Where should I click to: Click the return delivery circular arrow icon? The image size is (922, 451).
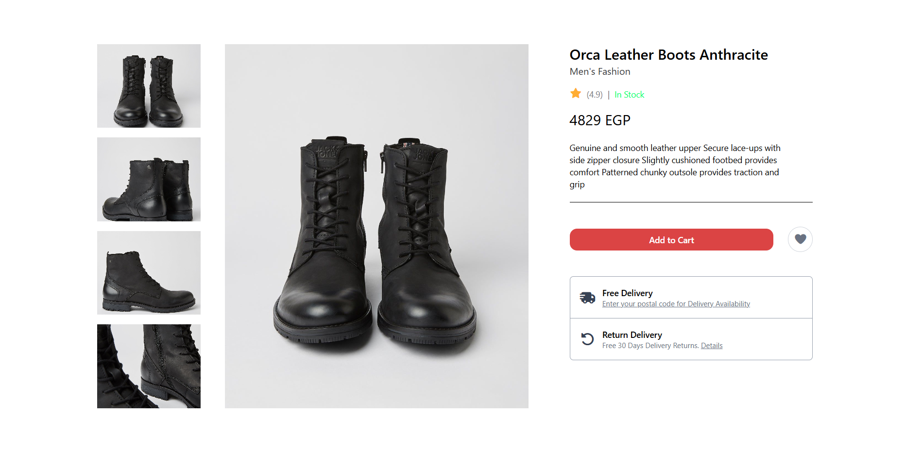click(587, 339)
